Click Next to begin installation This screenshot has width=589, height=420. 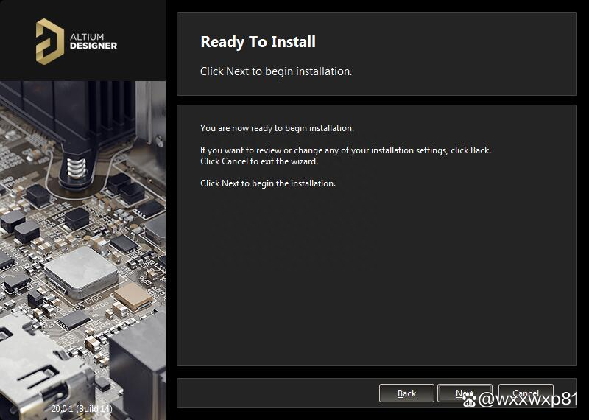pyautogui.click(x=465, y=393)
